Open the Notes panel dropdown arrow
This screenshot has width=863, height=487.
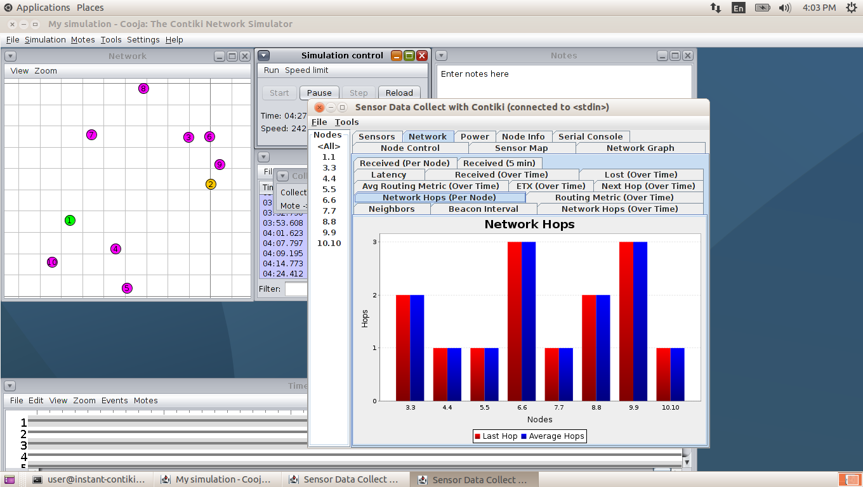(442, 56)
